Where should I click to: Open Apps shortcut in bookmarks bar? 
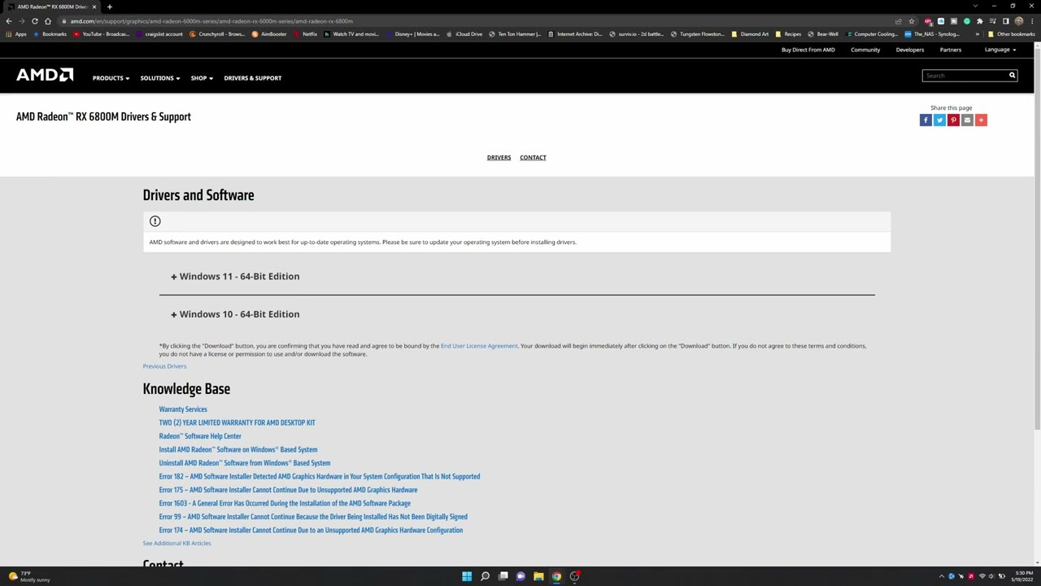(x=15, y=34)
